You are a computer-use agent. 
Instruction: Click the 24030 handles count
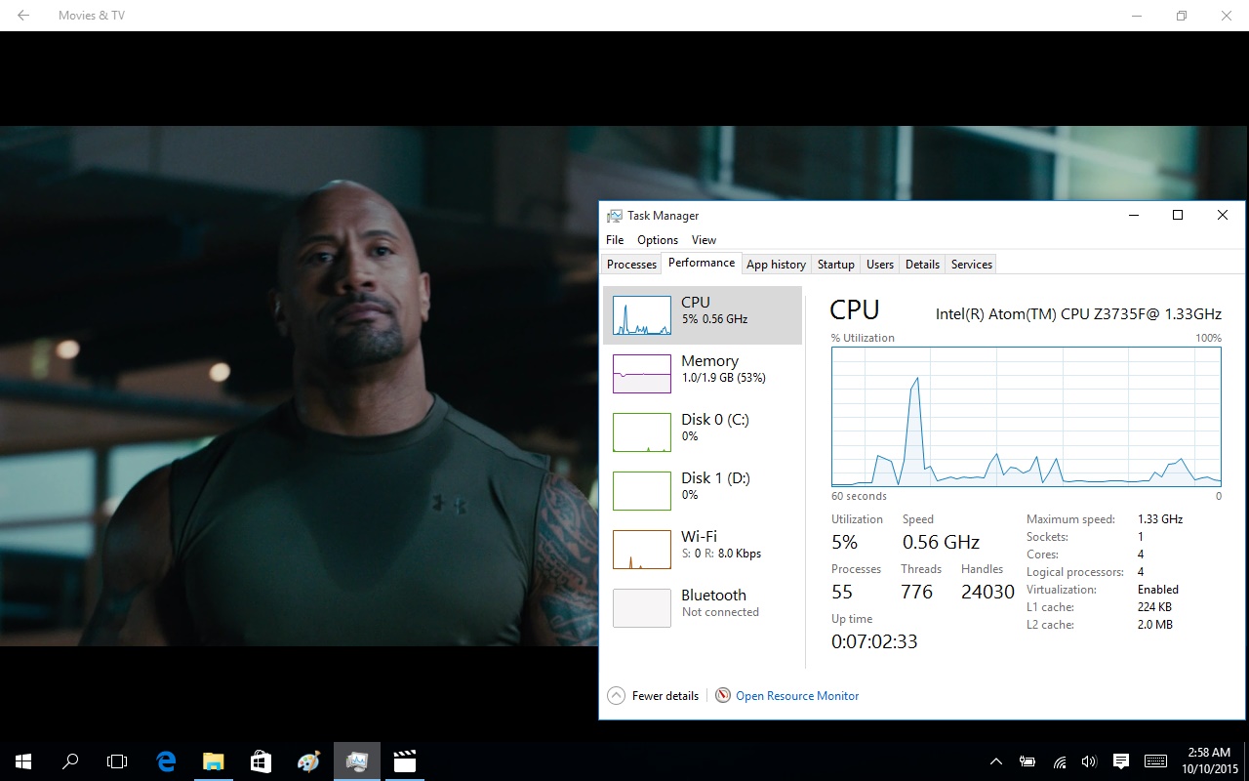(x=987, y=593)
